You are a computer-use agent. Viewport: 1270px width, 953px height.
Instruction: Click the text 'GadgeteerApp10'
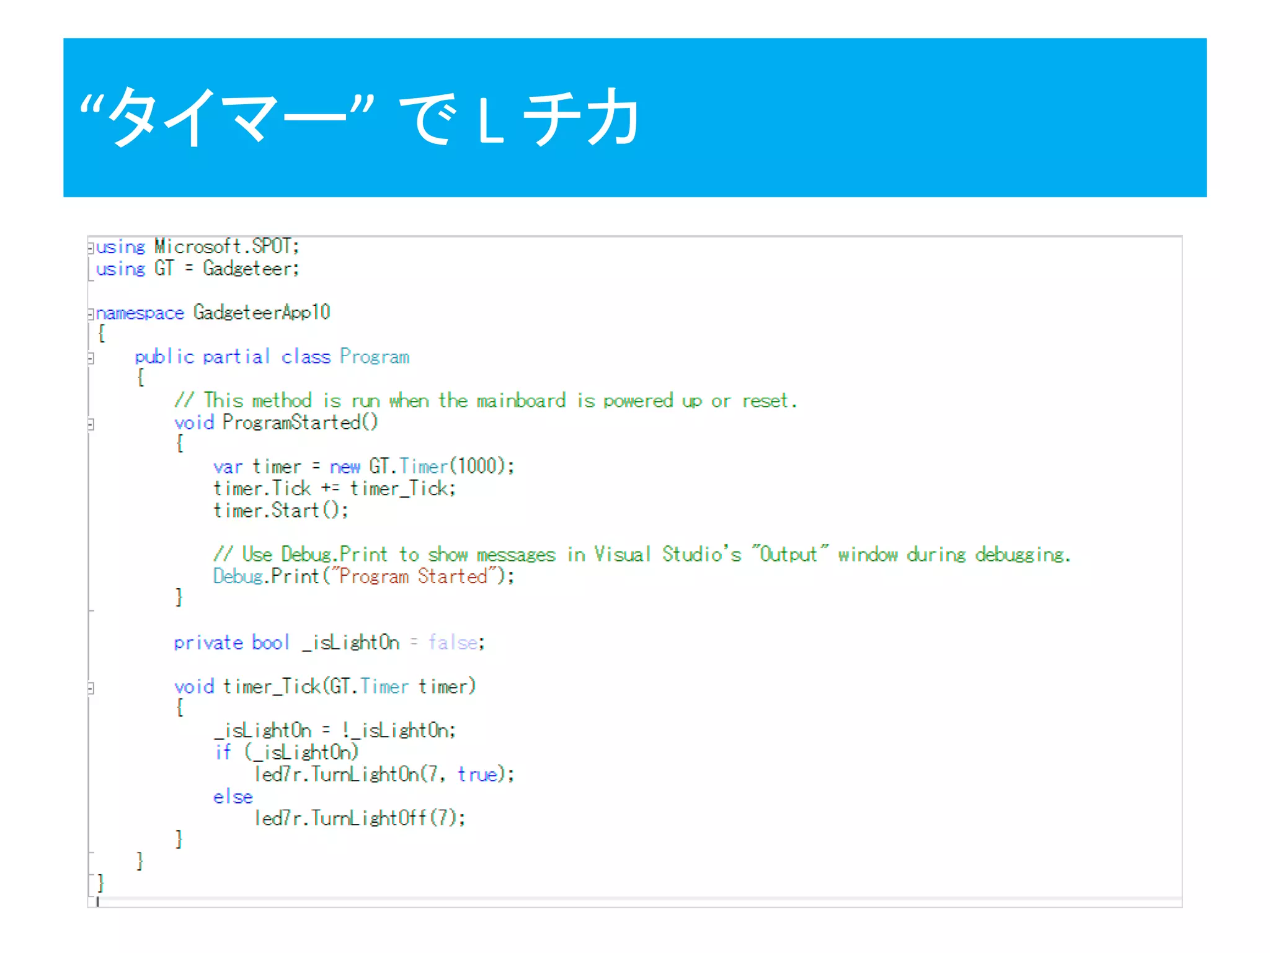(x=262, y=312)
